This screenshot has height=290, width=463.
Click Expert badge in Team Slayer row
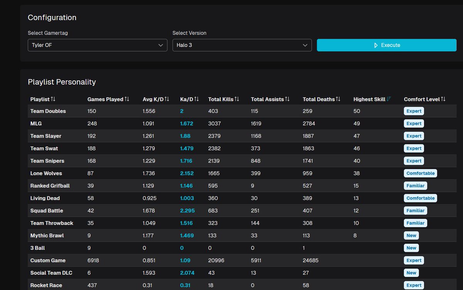tap(414, 136)
